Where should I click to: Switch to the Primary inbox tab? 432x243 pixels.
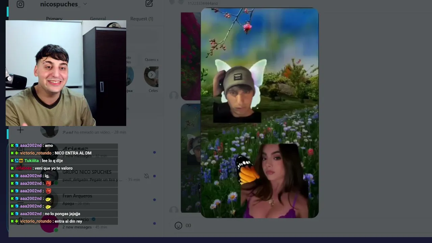(x=54, y=19)
